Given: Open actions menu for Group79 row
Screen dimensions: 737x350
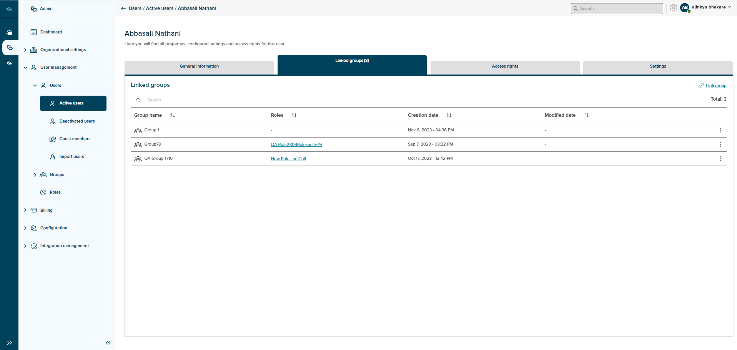Looking at the screenshot, I should pyautogui.click(x=720, y=144).
